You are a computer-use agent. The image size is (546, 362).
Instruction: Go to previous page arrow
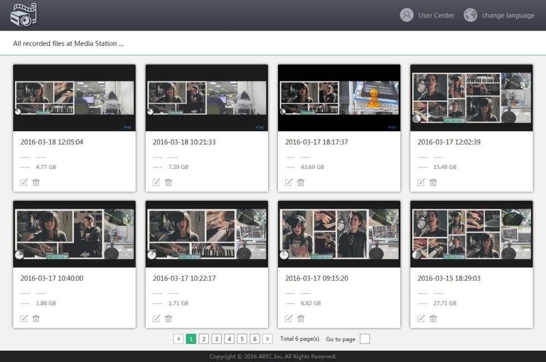click(x=178, y=339)
